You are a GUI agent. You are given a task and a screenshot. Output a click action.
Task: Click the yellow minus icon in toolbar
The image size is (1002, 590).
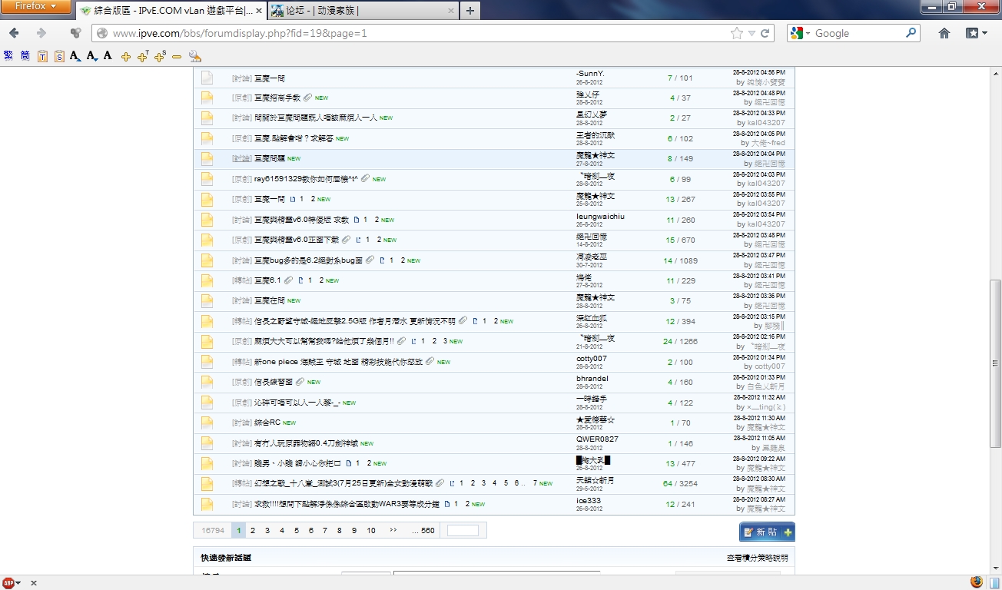177,56
